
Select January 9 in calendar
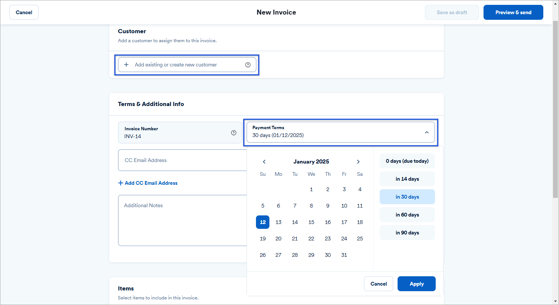coord(328,206)
